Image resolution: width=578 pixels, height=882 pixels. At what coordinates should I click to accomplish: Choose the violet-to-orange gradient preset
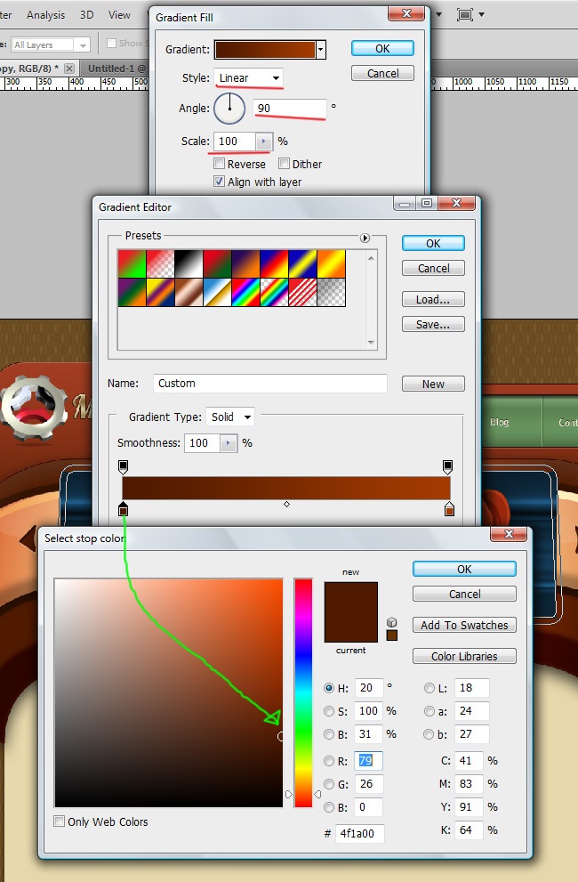(x=245, y=263)
